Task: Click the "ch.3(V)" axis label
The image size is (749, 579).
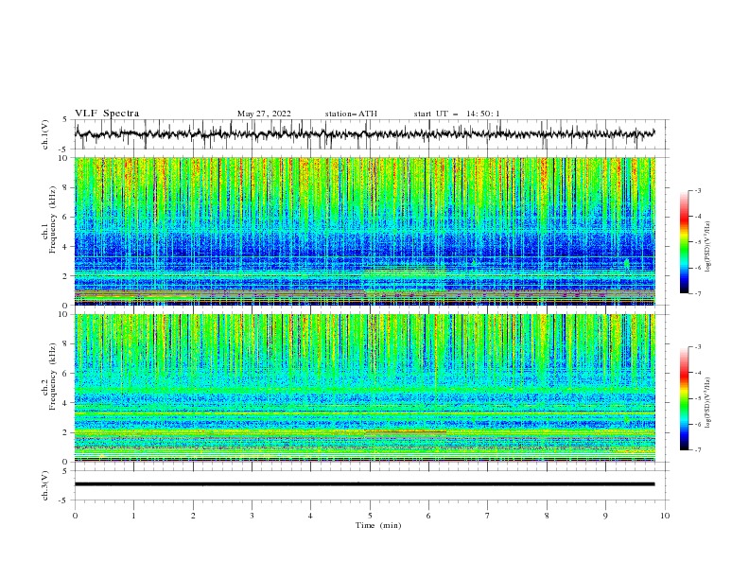Action: pyautogui.click(x=45, y=485)
